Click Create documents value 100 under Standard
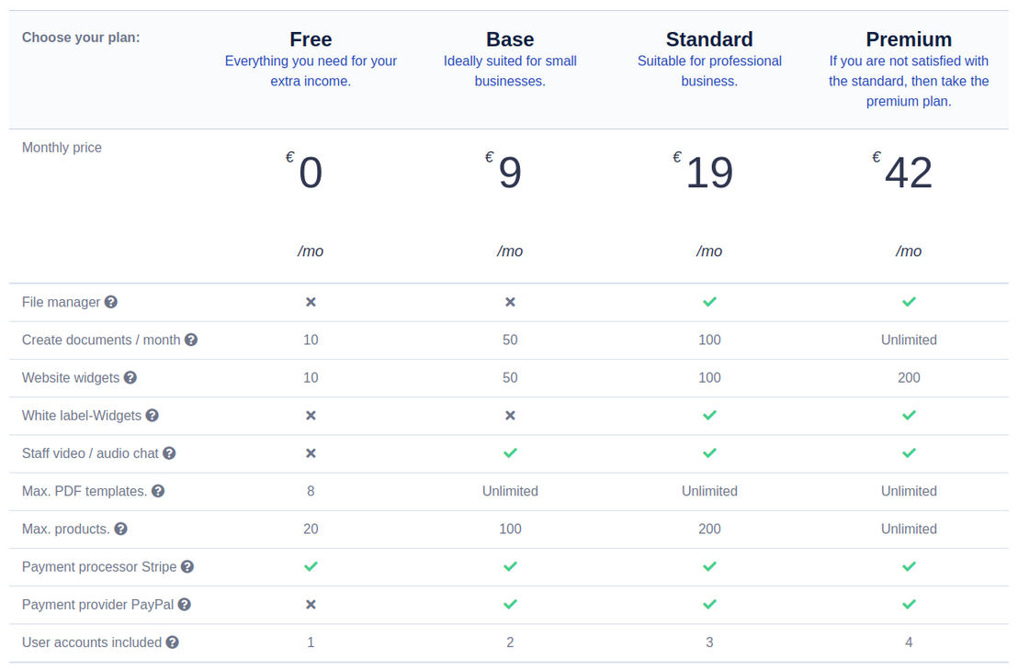This screenshot has width=1018, height=669. coord(709,340)
